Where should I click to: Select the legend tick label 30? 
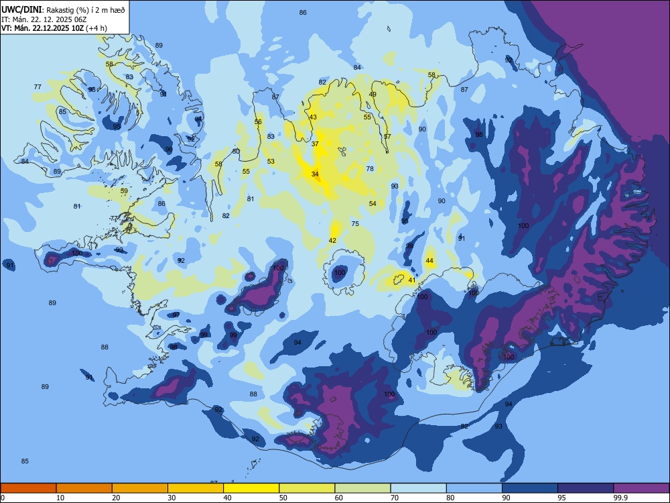[172, 498]
